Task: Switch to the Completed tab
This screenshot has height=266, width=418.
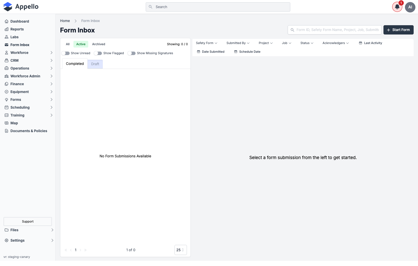Action: pos(75,64)
